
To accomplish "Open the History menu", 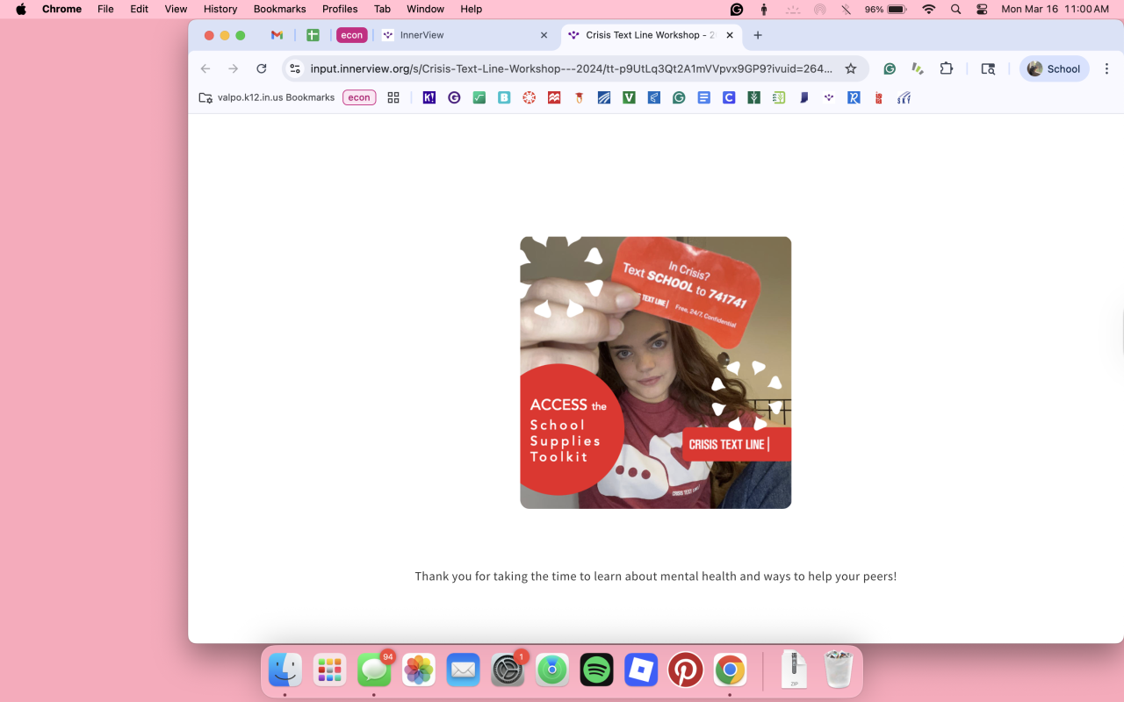I will click(x=220, y=9).
